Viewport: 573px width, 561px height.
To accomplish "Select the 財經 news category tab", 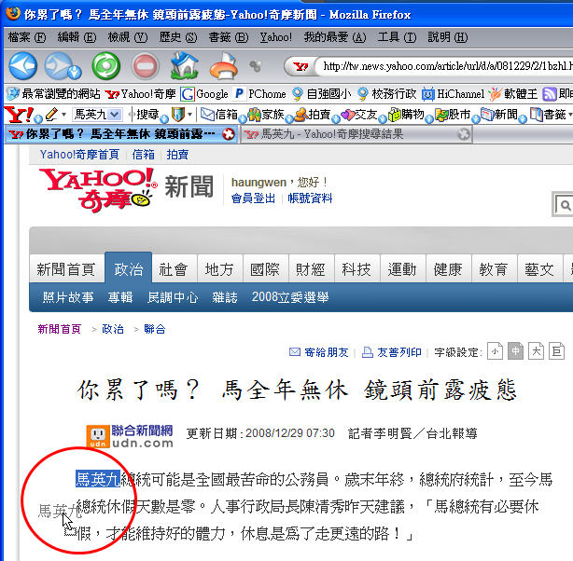I will pos(311,269).
